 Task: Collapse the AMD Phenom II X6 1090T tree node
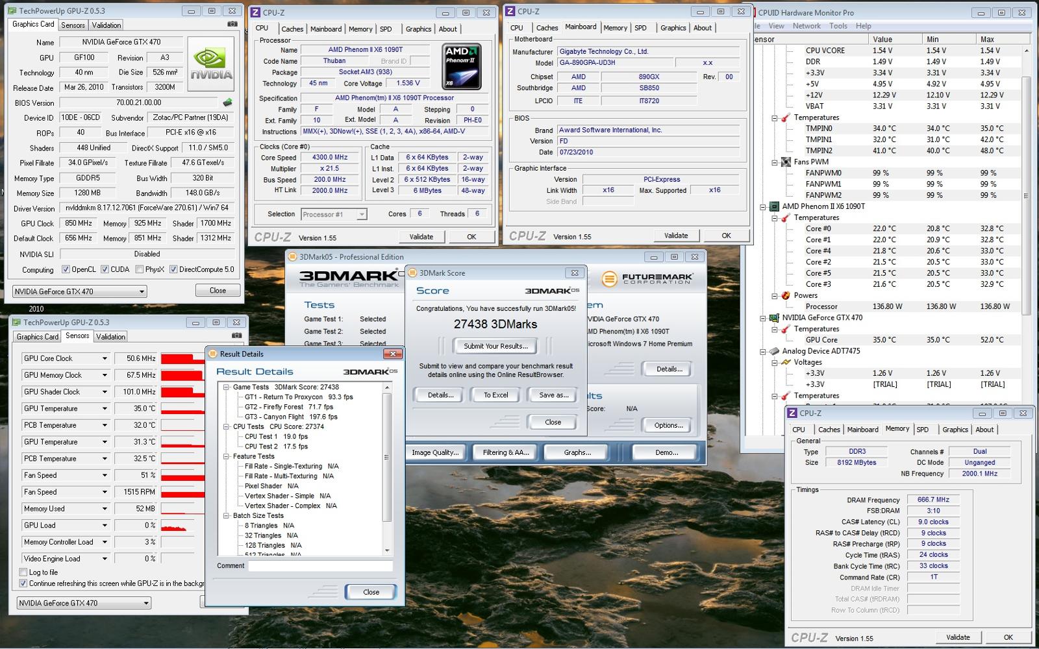(763, 207)
